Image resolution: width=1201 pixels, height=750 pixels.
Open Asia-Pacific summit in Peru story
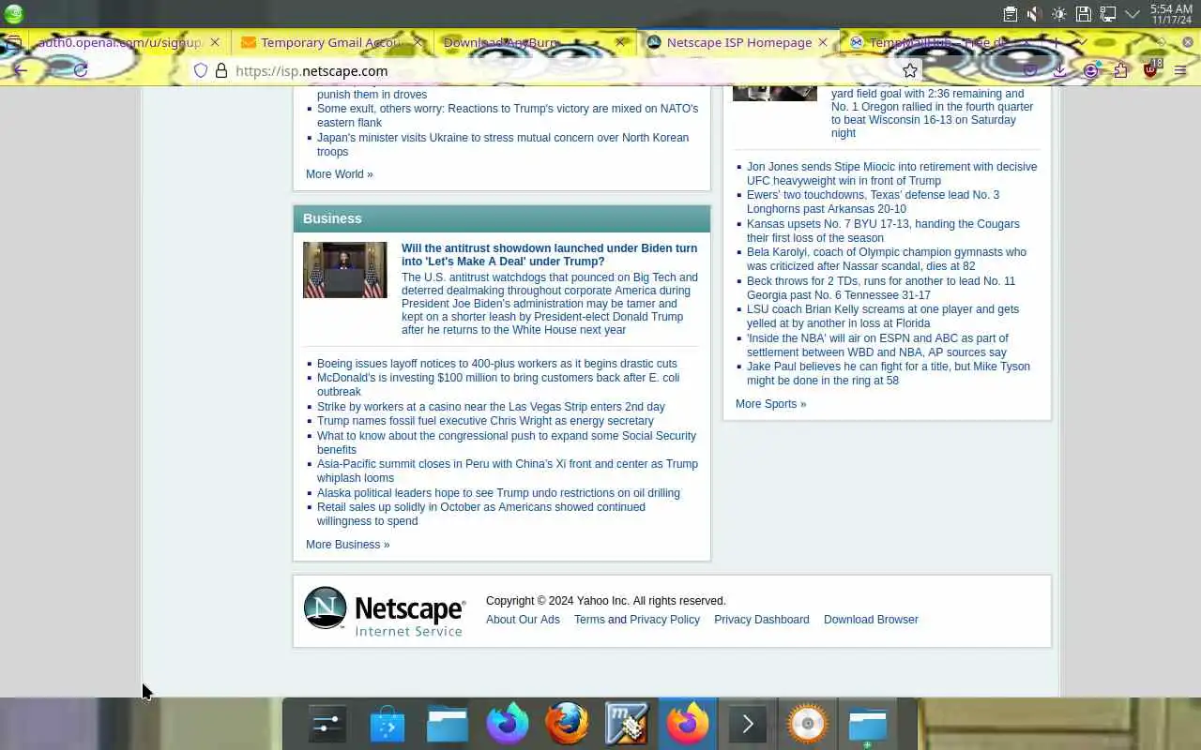point(508,471)
